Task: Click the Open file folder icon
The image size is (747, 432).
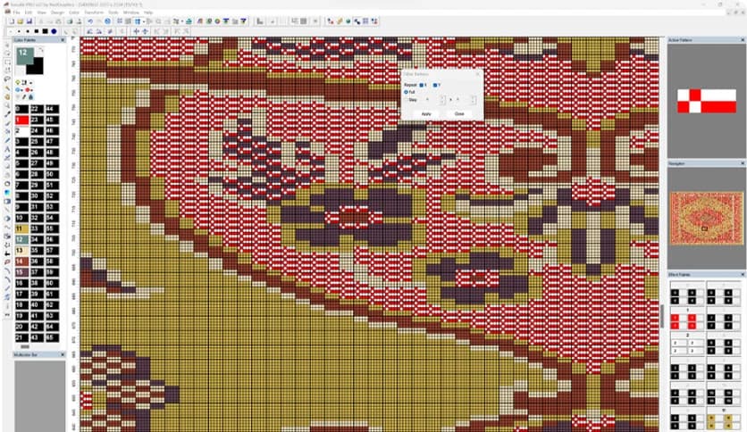Action: [x=20, y=21]
